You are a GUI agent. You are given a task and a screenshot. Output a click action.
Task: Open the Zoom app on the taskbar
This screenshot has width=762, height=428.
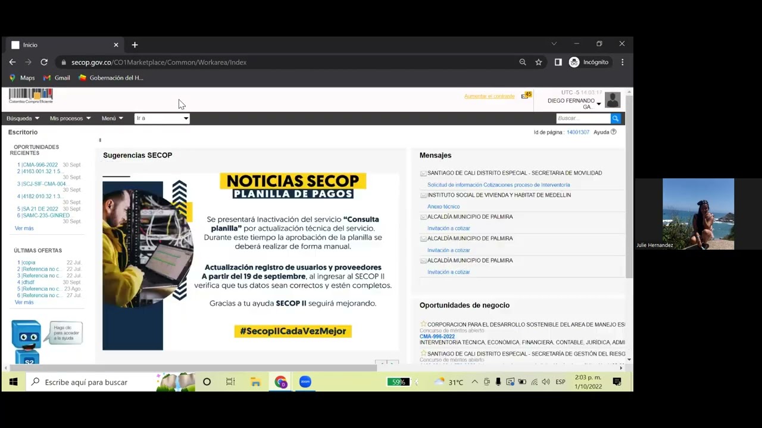click(305, 382)
